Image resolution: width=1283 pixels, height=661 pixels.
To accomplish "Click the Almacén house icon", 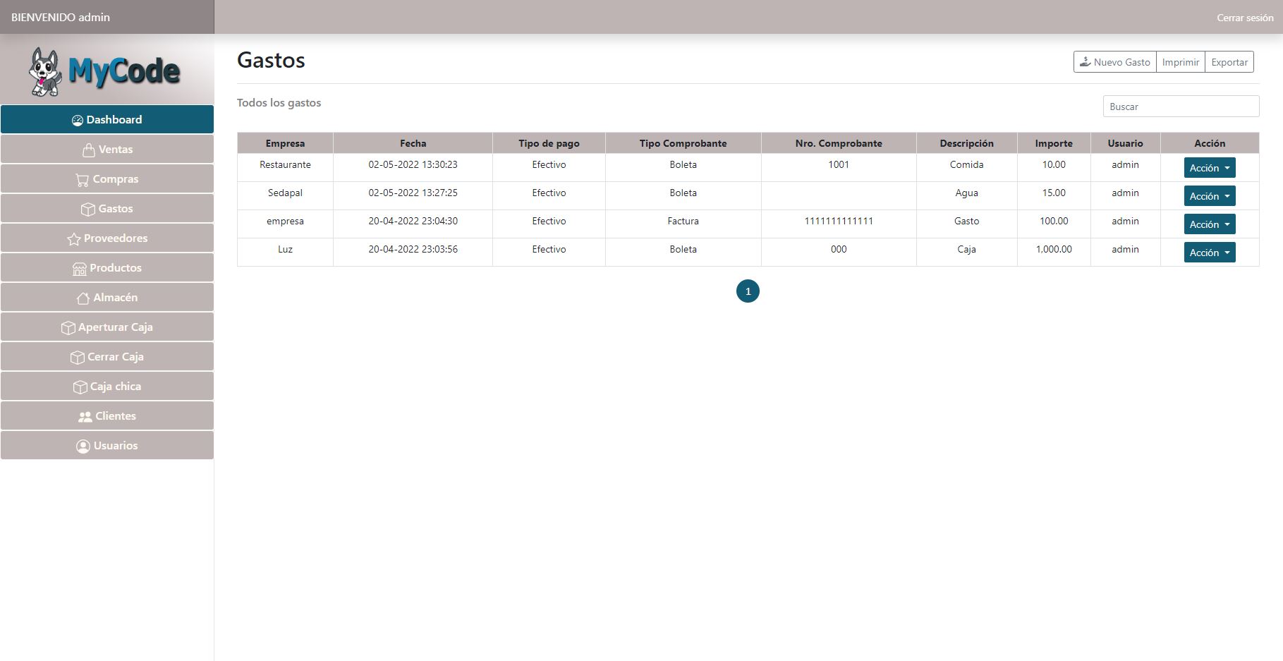I will point(83,298).
